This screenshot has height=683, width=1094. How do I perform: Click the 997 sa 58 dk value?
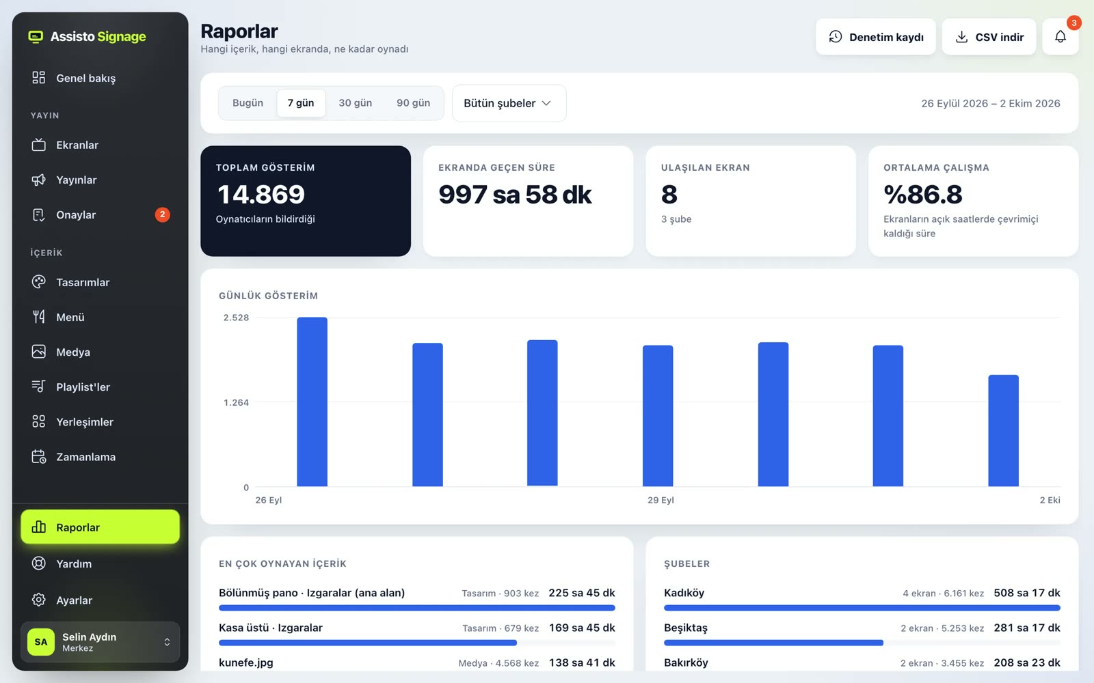point(515,195)
